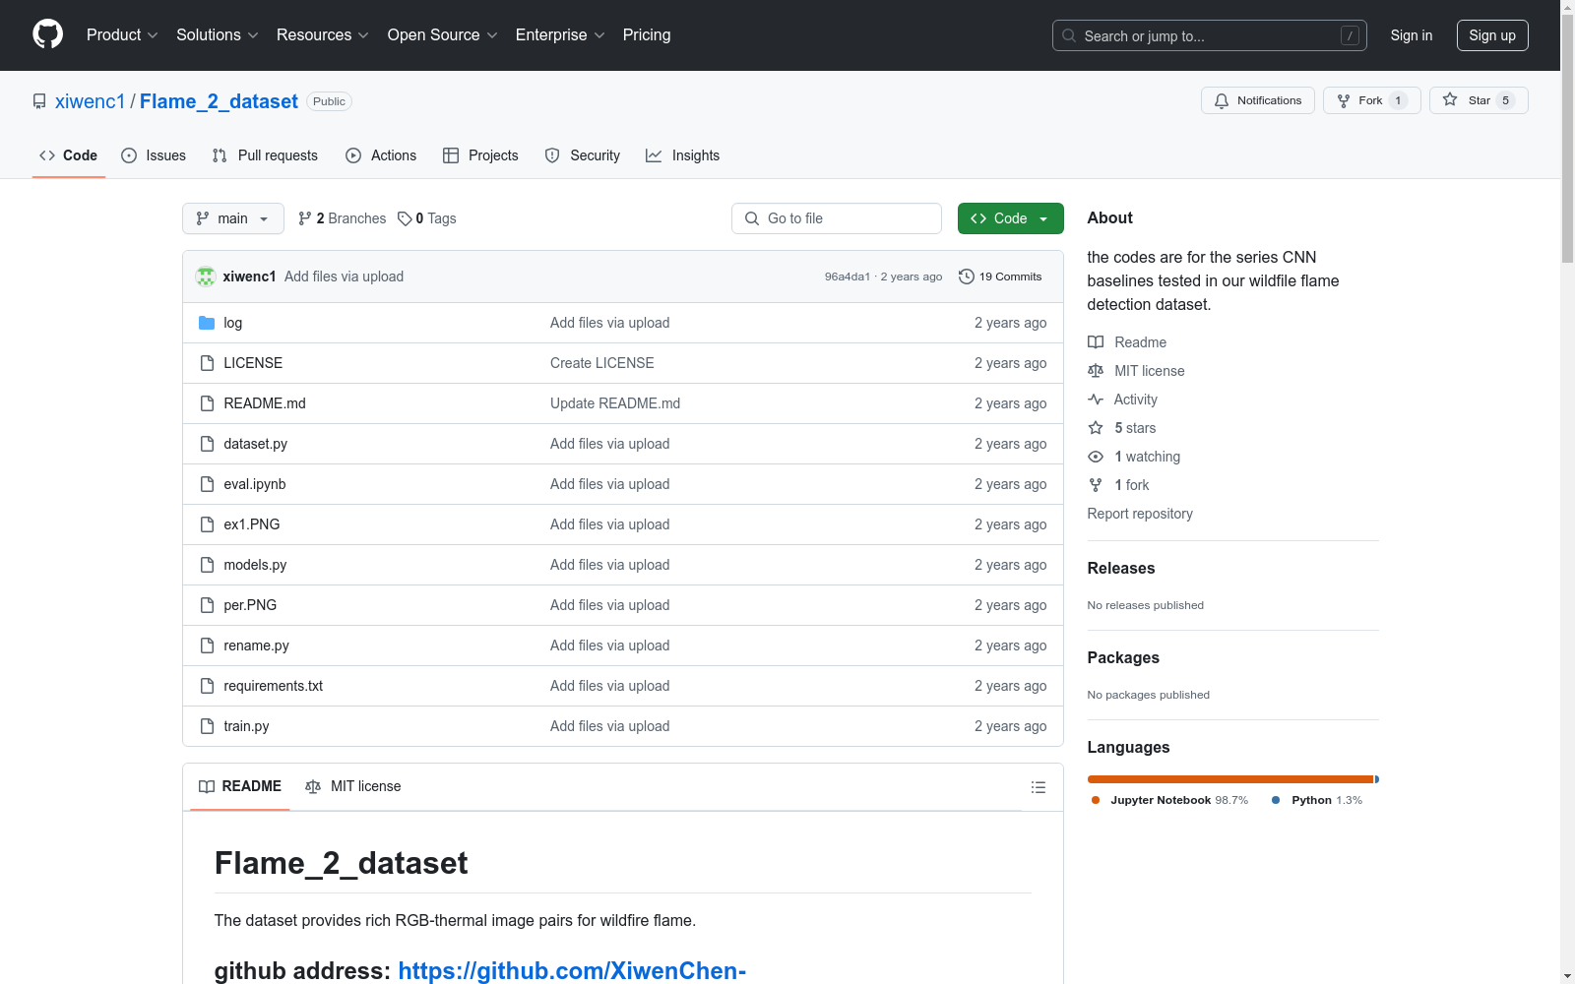Screen dimensions: 1575x984
Task: Open the log folder icon
Action: pyautogui.click(x=207, y=323)
